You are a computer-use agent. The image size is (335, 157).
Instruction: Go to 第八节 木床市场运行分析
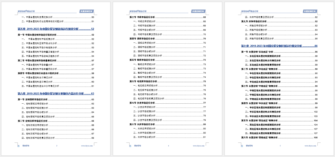tap(167, 124)
